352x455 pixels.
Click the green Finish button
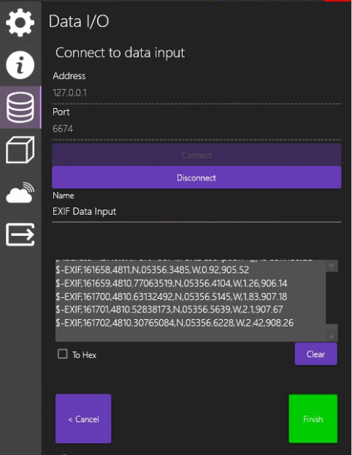[313, 418]
